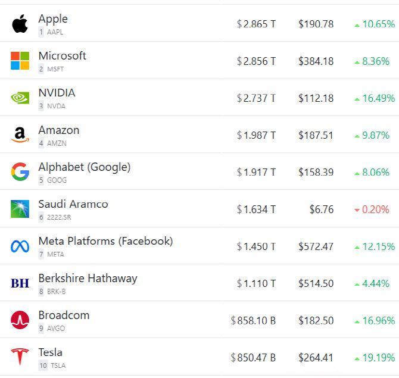The width and height of the screenshot is (399, 378).
Task: Click the NVIDIA green eye logo
Action: [20, 98]
